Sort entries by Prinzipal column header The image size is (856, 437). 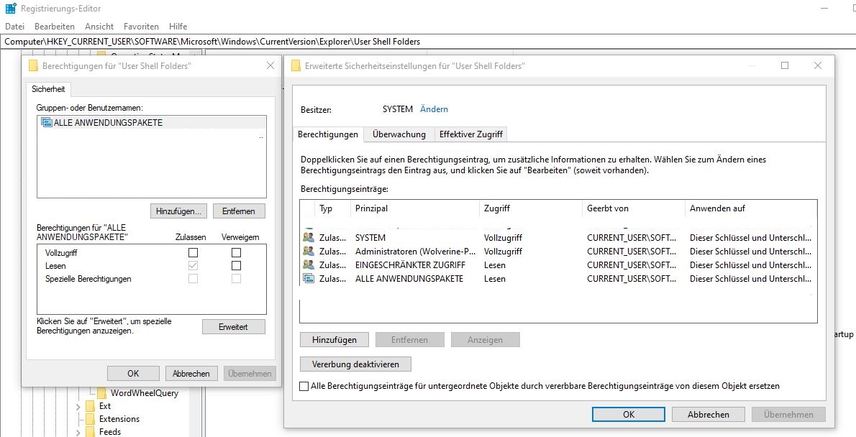[416, 208]
